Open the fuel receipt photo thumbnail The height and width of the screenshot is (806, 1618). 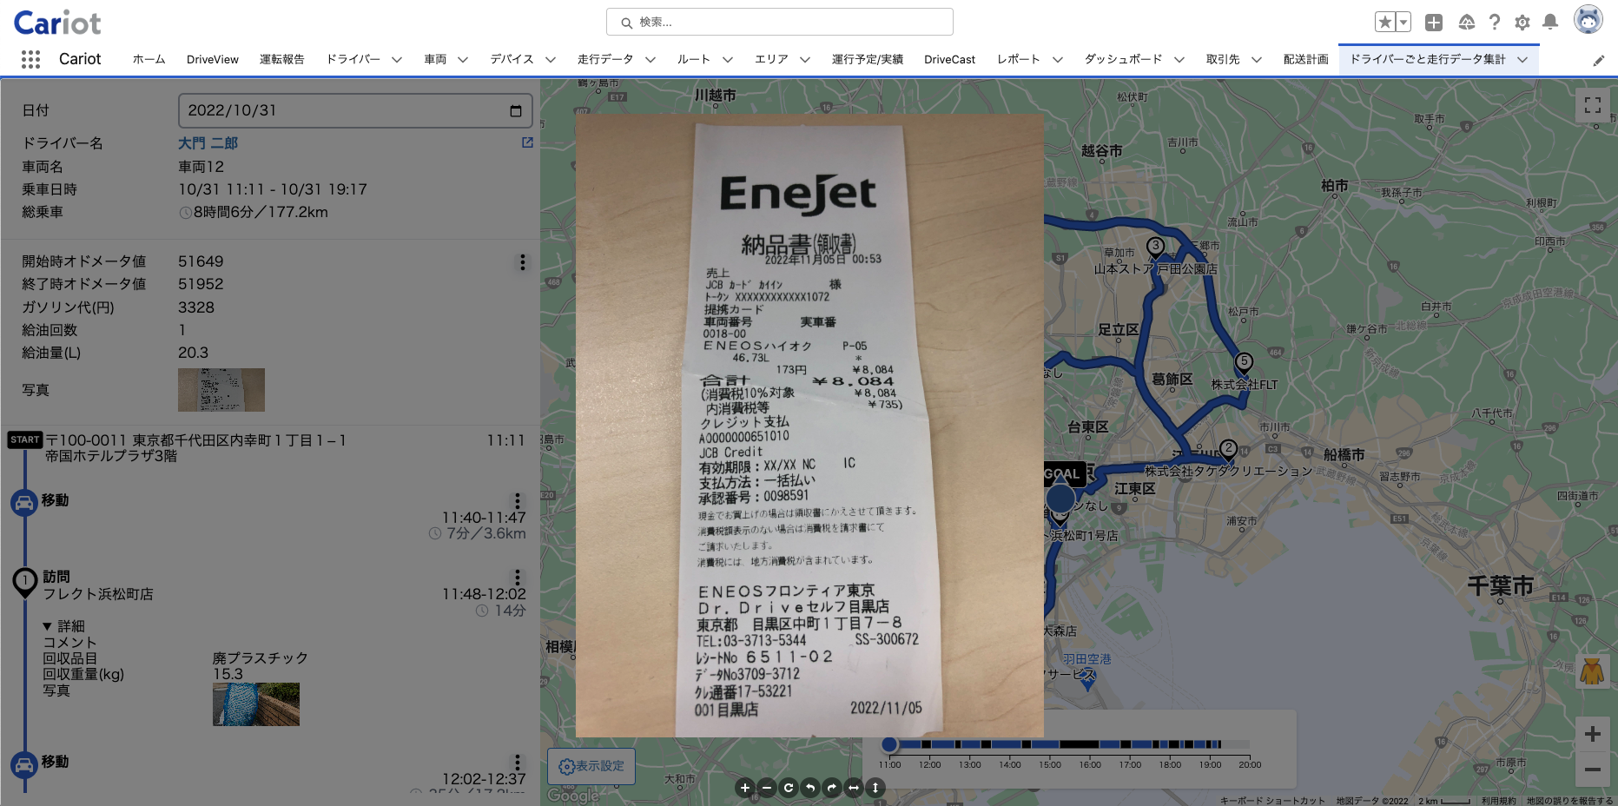point(221,390)
